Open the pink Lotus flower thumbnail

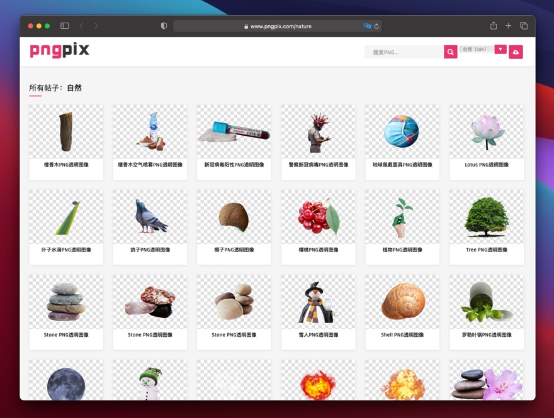click(487, 131)
